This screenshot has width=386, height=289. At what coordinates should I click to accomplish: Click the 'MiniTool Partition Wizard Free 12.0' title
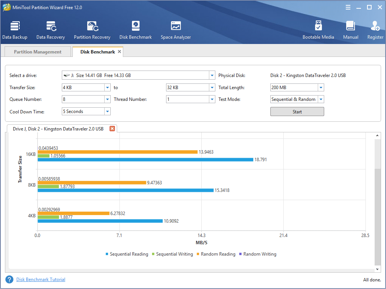click(x=47, y=8)
